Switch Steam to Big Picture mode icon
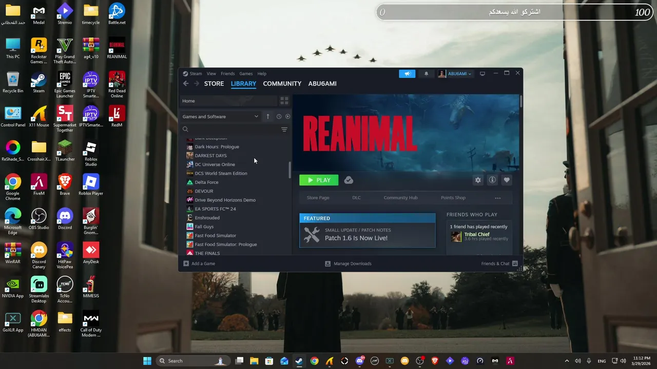The width and height of the screenshot is (657, 369). [482, 74]
